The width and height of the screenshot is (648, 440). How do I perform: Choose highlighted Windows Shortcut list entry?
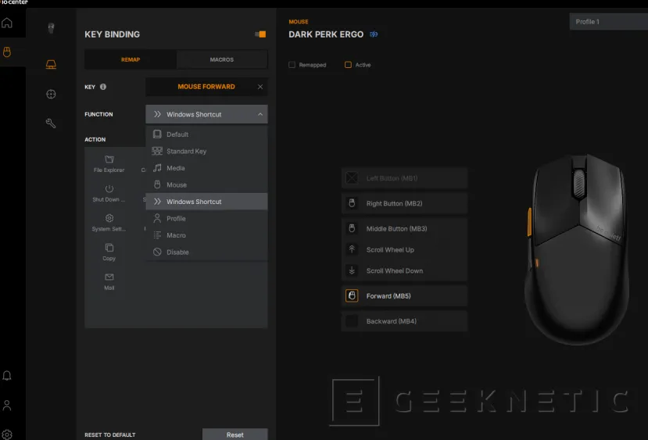(x=206, y=202)
